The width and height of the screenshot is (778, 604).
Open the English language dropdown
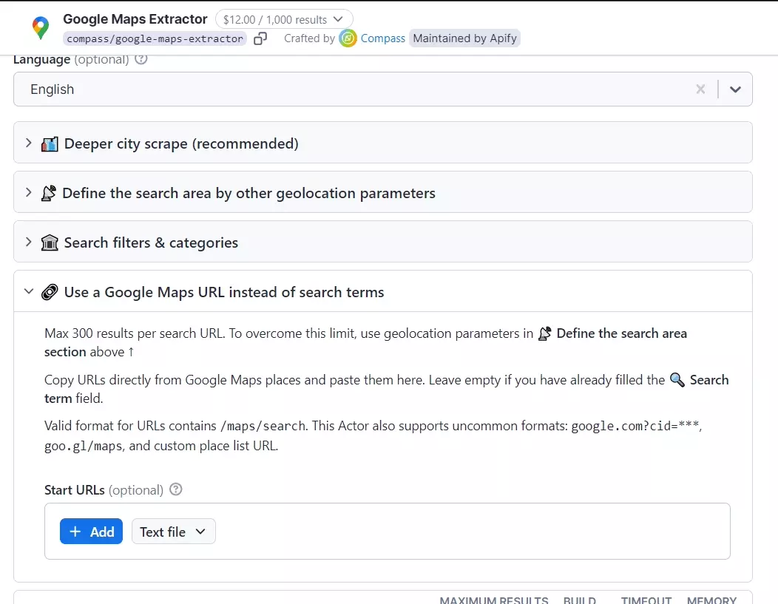pyautogui.click(x=736, y=89)
